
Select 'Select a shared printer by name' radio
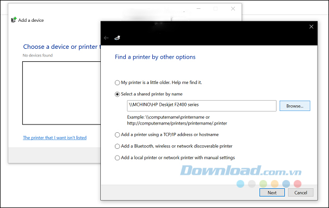pyautogui.click(x=117, y=94)
